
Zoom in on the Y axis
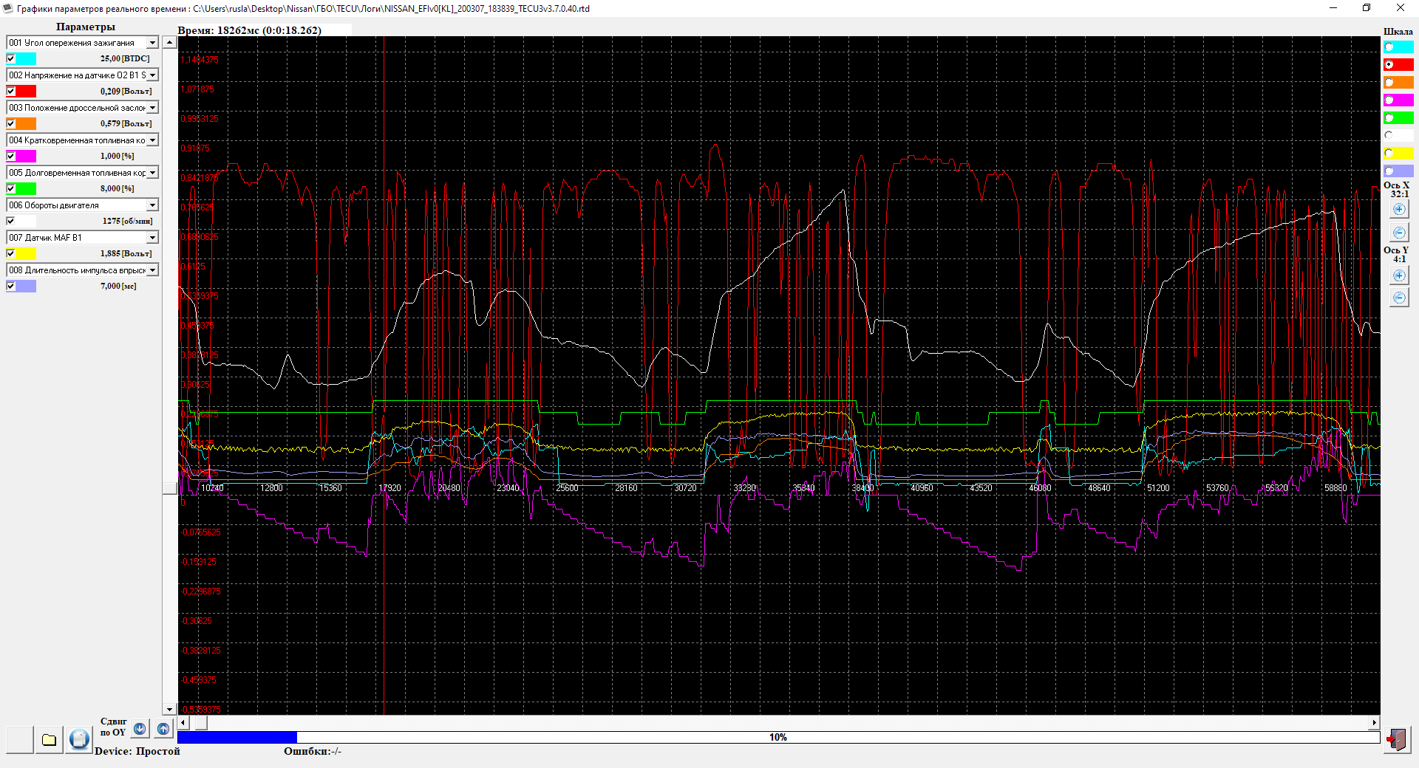pyautogui.click(x=1399, y=275)
